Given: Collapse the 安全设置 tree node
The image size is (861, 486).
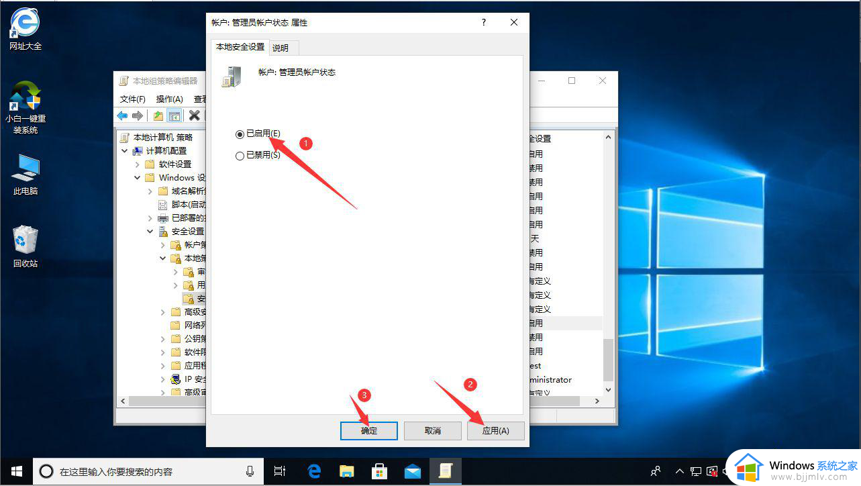Looking at the screenshot, I should [150, 232].
